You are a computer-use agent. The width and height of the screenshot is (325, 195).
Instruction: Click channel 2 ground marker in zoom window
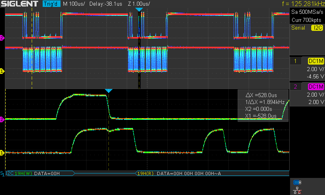click(2, 119)
